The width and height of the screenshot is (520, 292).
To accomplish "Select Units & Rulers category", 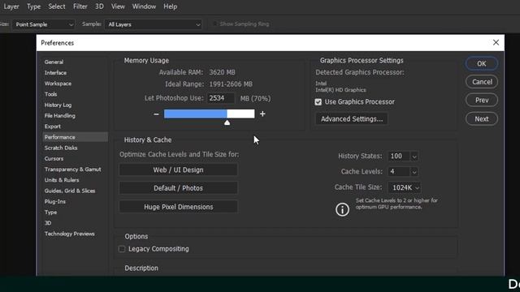I will 62,180.
